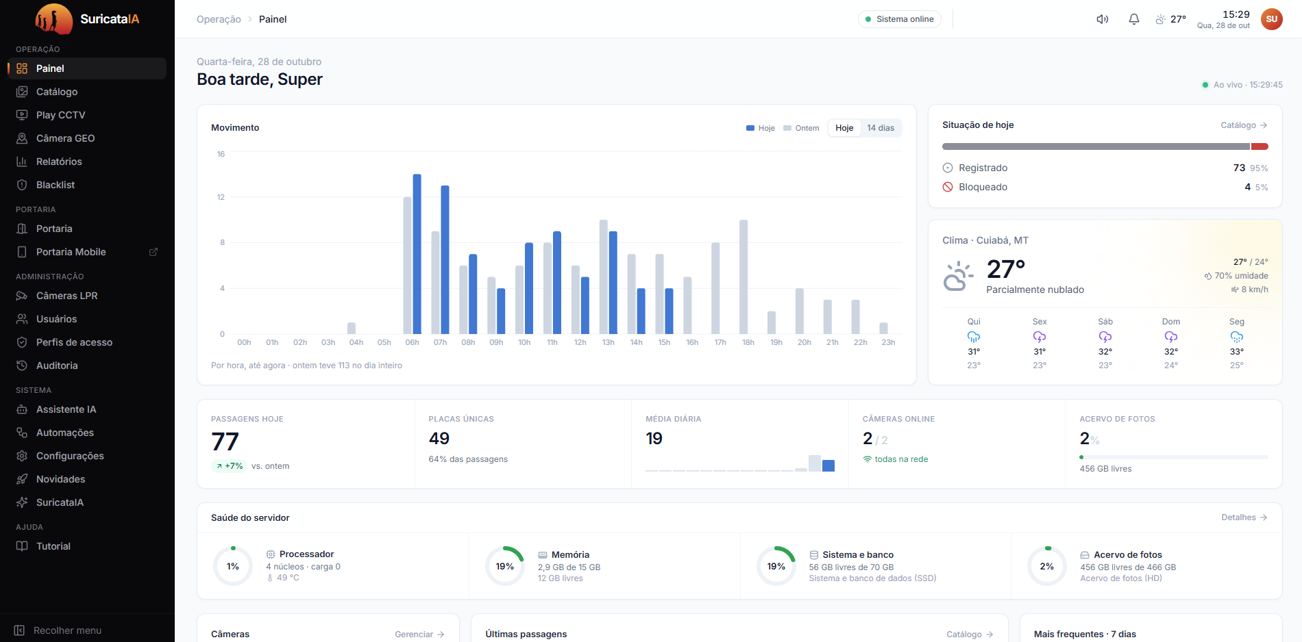Open Câmeras LPR camera icon
This screenshot has height=642, width=1302.
click(x=22, y=296)
